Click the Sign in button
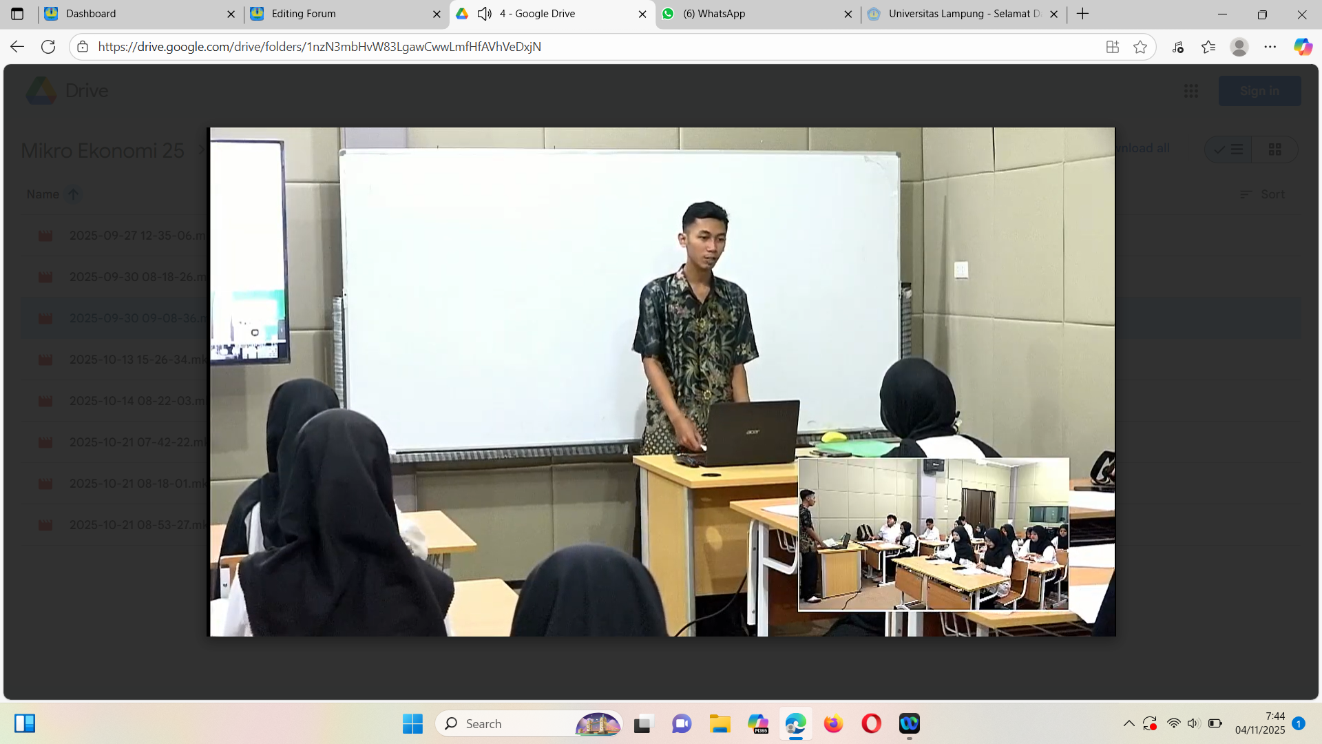Screen dimensions: 1322x744 (x=1259, y=91)
